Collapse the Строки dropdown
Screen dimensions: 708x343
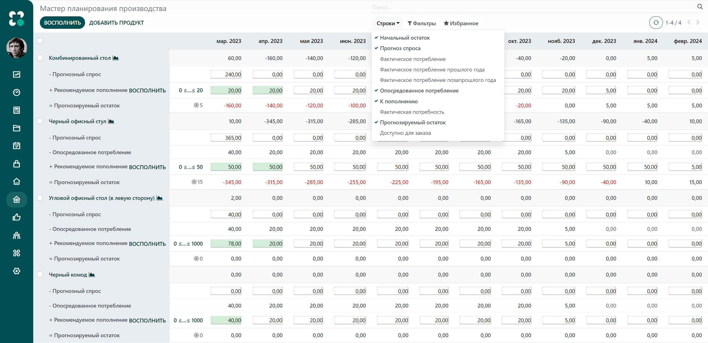(x=388, y=23)
